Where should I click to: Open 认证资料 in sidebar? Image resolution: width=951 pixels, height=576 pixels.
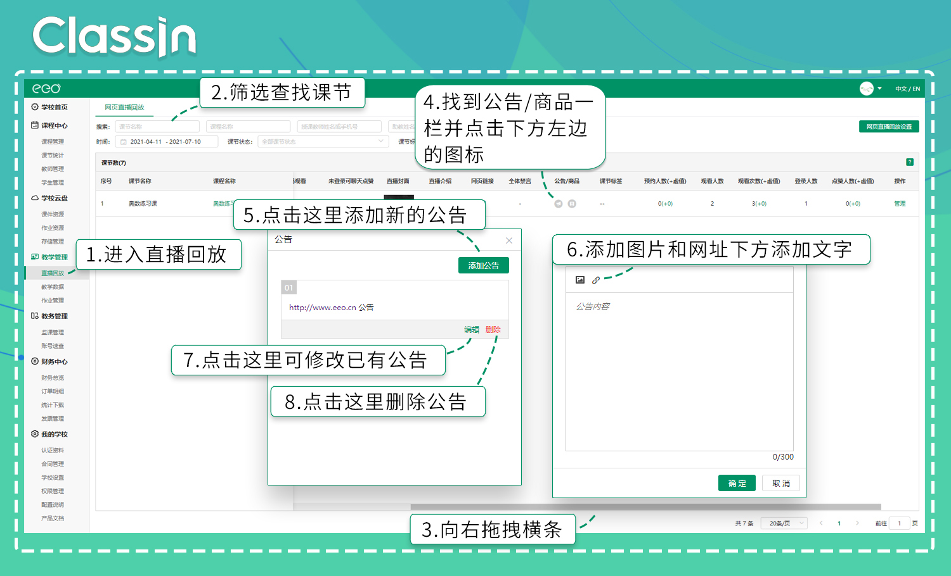click(x=53, y=451)
